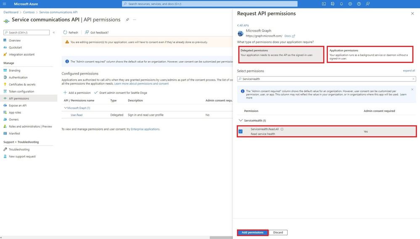This screenshot has height=239, width=420.
Task: Open the Help question mark icon
Action: 359,4
